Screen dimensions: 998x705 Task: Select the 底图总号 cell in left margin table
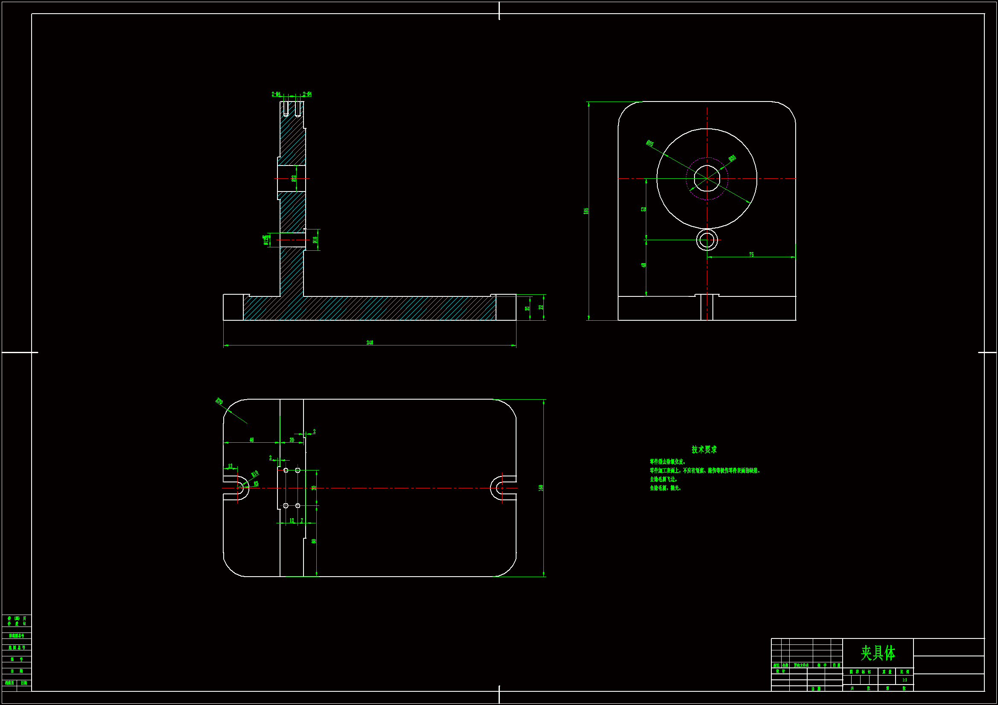coord(17,648)
